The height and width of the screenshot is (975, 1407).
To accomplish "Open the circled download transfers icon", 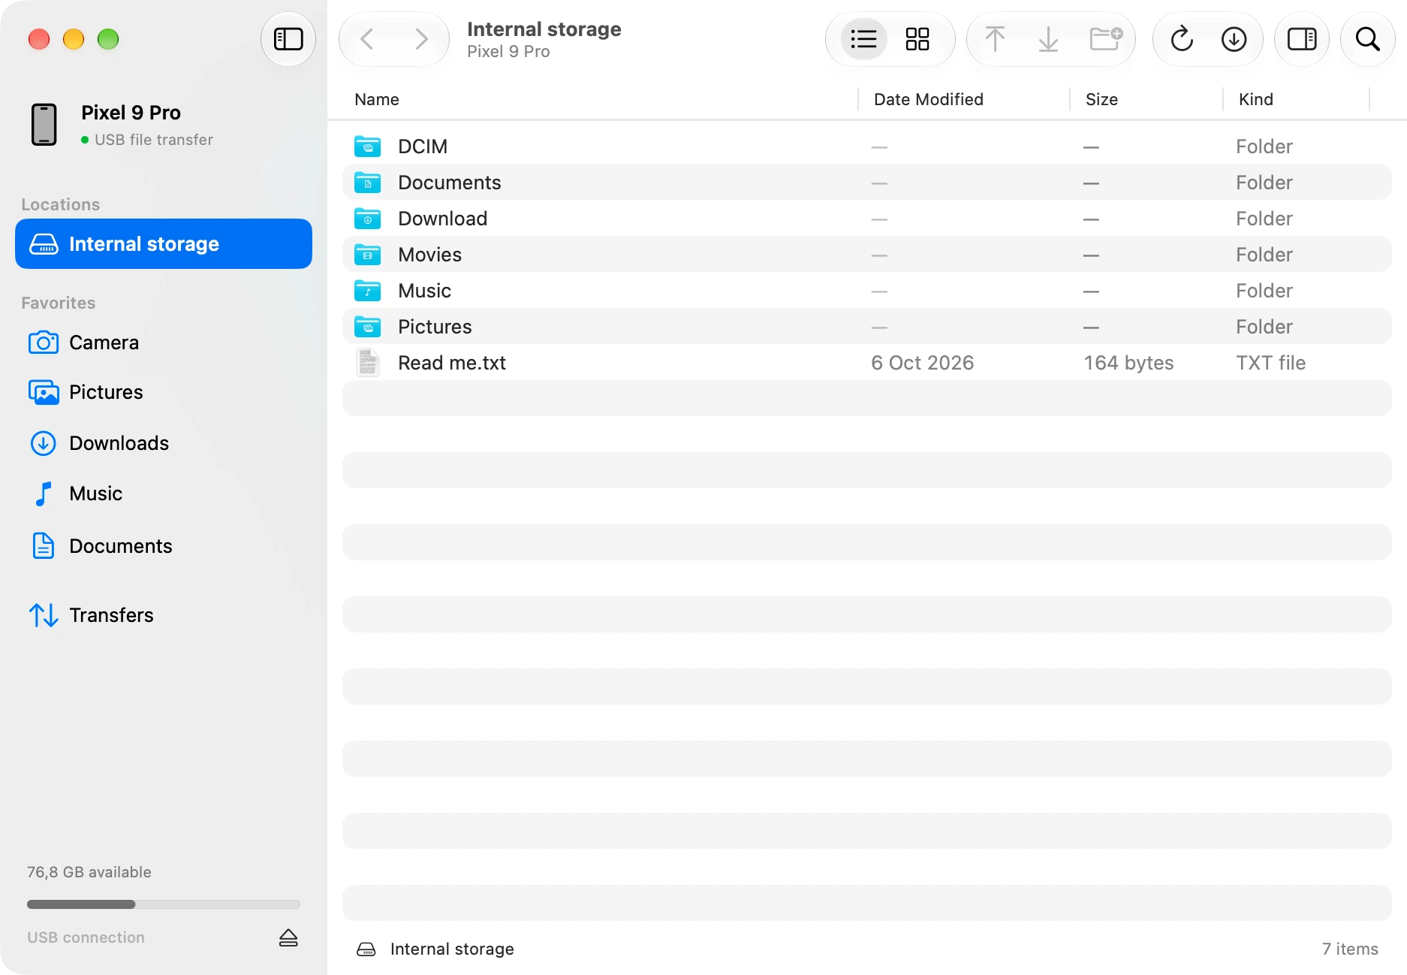I will point(1234,39).
